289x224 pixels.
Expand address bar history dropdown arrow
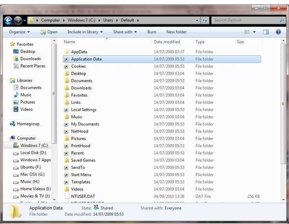pyautogui.click(x=197, y=20)
